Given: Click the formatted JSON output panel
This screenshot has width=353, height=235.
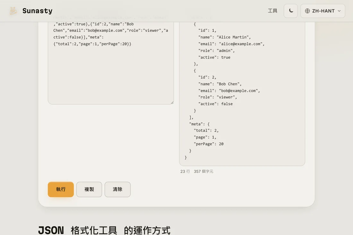Looking at the screenshot, I should 242,94.
